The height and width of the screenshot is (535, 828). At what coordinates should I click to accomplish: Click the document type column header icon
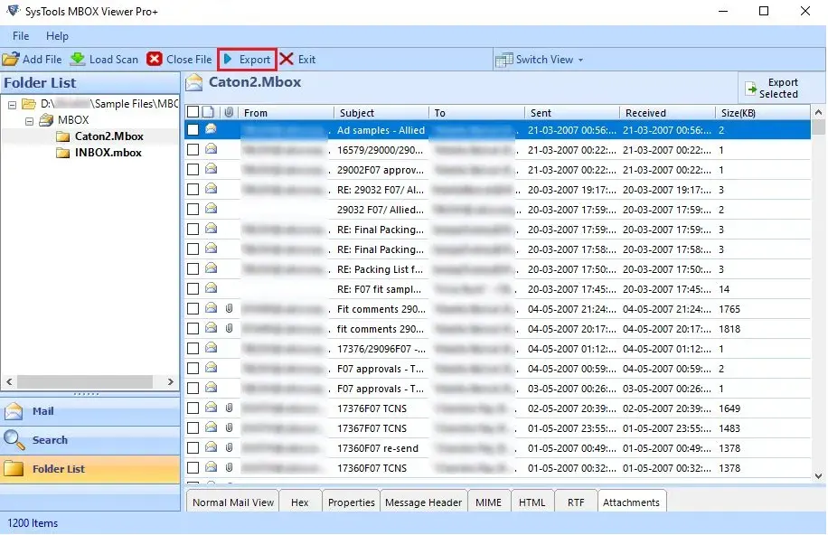click(209, 112)
